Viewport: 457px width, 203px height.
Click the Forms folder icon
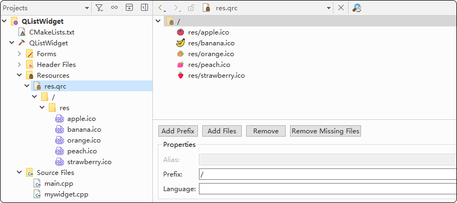click(x=29, y=54)
